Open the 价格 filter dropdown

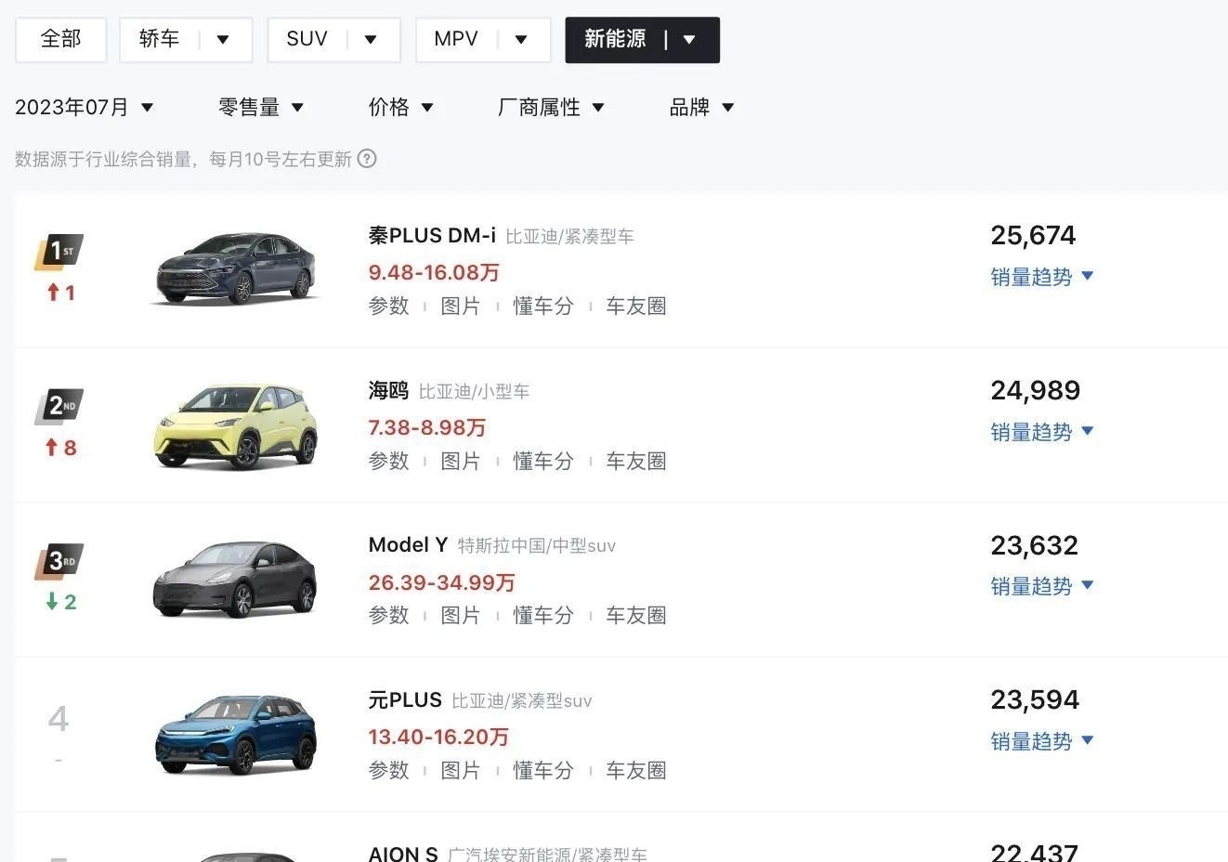[401, 108]
